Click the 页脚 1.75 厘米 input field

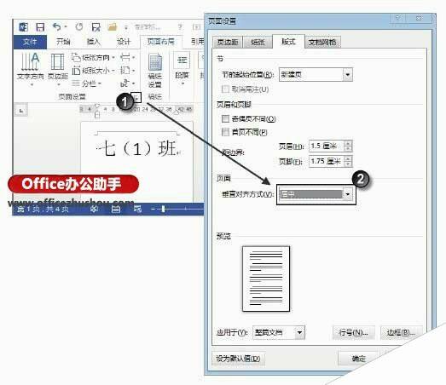327,161
